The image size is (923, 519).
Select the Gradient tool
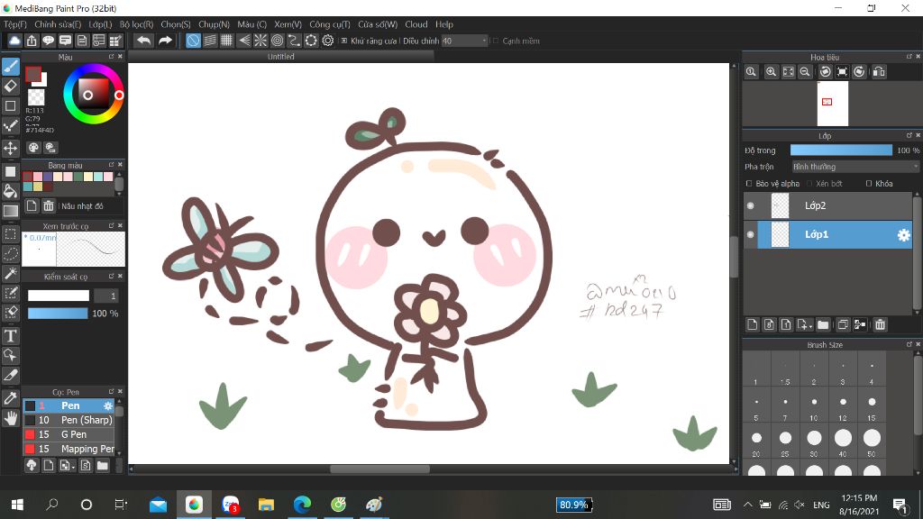(x=11, y=211)
